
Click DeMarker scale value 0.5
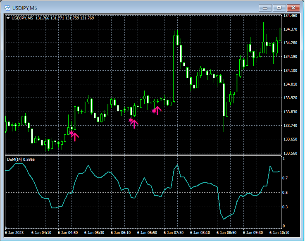[285, 192]
